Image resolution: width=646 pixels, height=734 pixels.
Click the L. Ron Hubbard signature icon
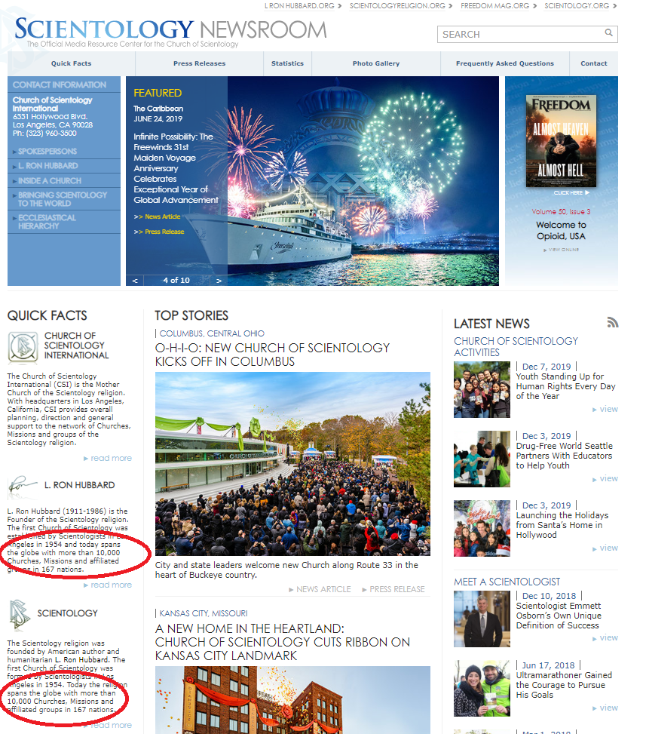tap(23, 485)
